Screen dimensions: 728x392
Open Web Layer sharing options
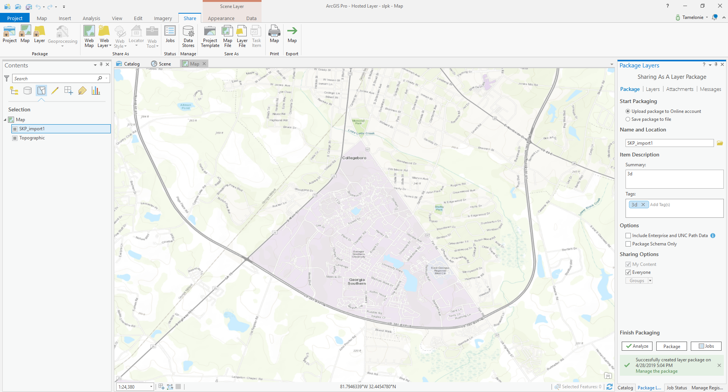tap(104, 36)
